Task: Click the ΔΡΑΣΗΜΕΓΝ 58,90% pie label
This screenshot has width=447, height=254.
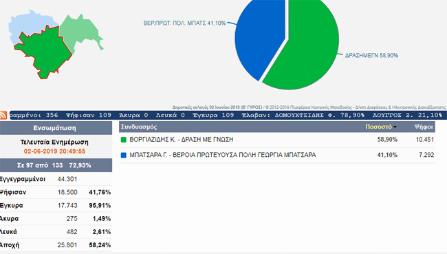Action: 371,55
